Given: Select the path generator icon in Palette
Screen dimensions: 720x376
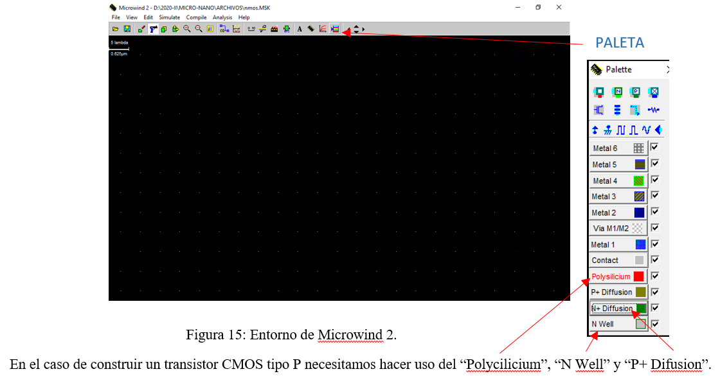Looking at the screenshot, I should pos(636,110).
